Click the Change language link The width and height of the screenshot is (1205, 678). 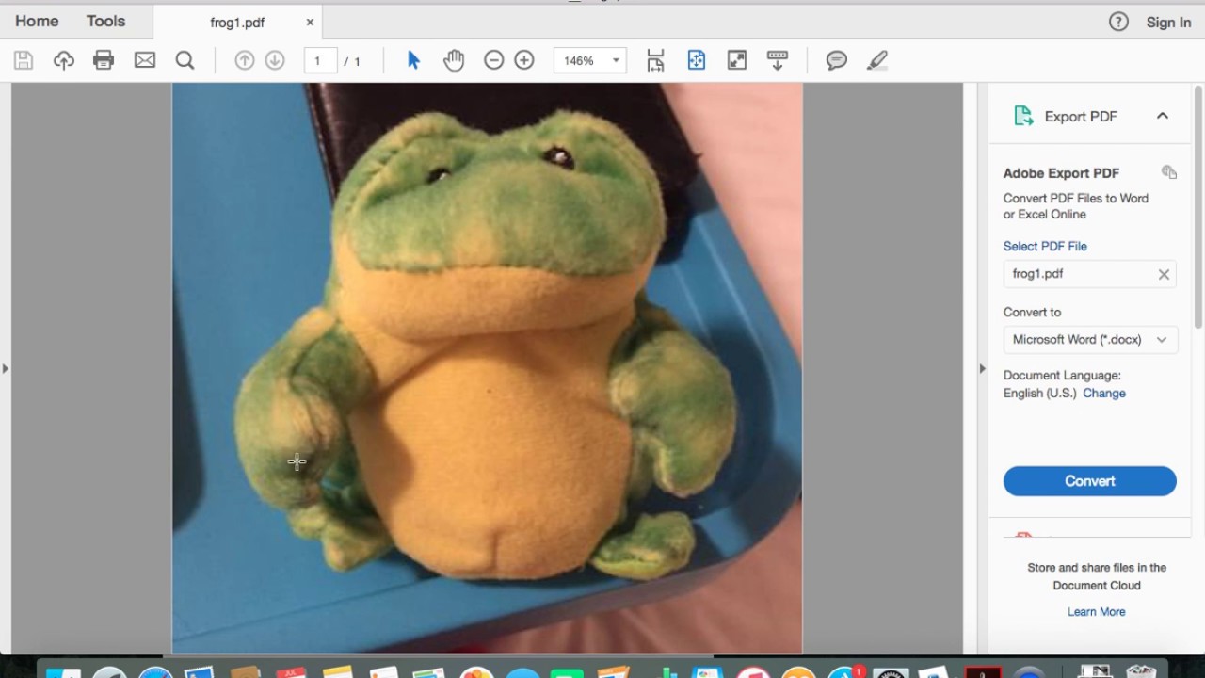pyautogui.click(x=1104, y=393)
